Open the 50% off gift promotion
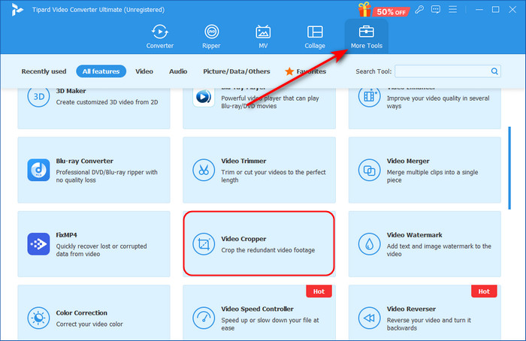 (x=384, y=10)
